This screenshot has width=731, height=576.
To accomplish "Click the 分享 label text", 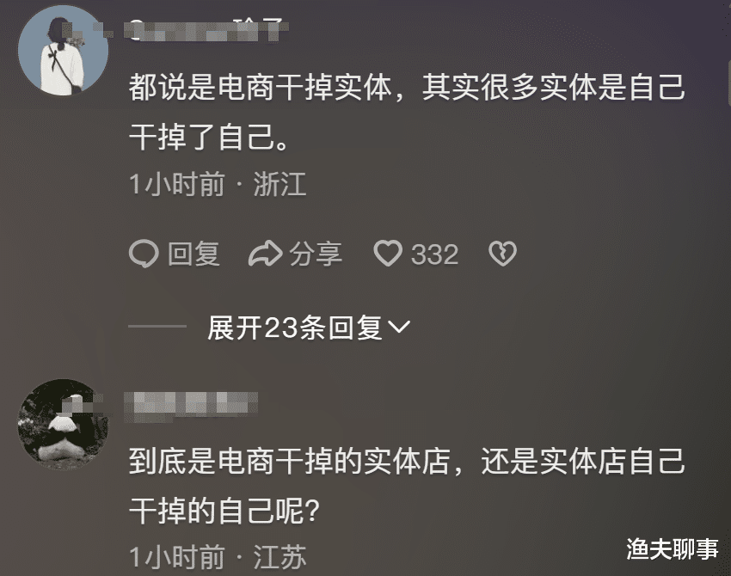I will tap(316, 254).
